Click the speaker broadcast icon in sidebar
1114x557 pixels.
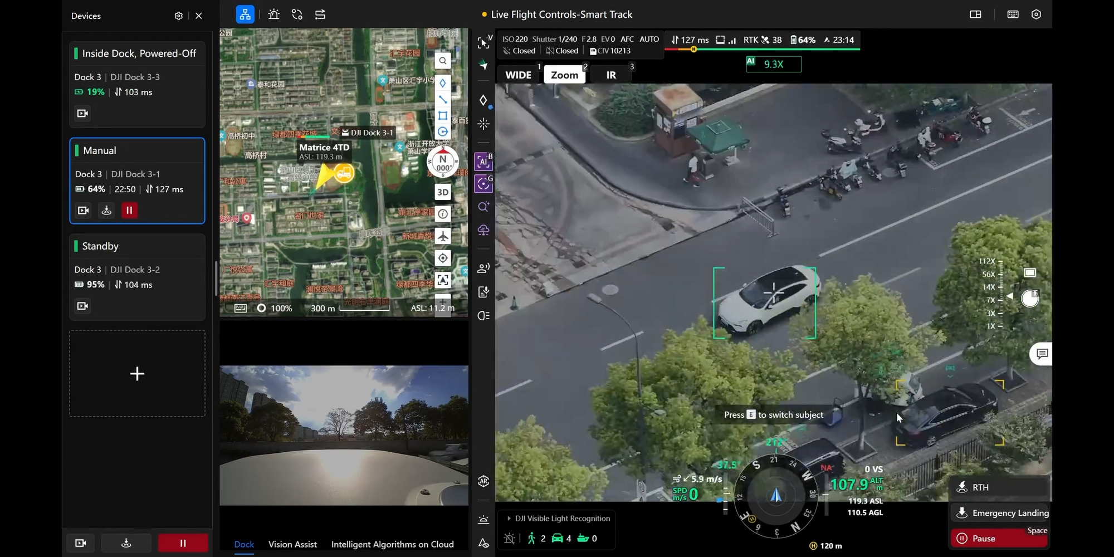pyautogui.click(x=483, y=268)
